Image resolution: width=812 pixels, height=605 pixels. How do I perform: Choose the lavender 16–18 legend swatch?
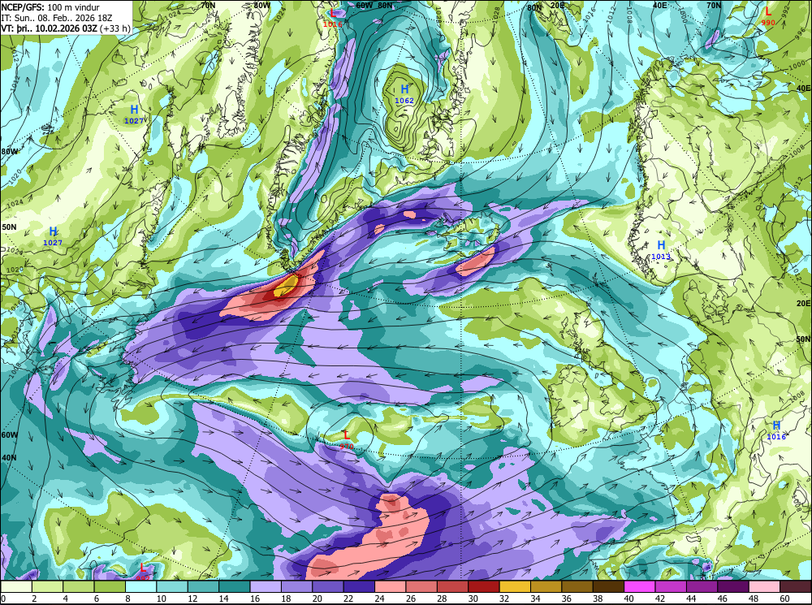tap(266, 586)
